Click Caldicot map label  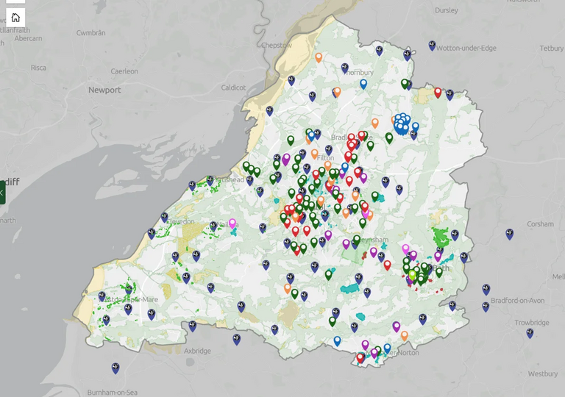tap(233, 87)
